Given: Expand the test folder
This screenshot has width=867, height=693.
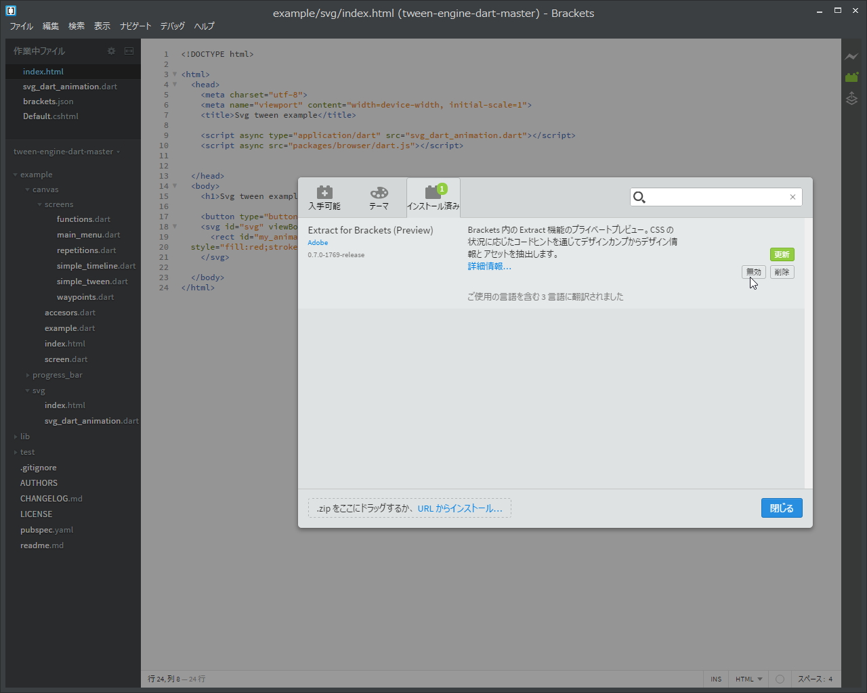Looking at the screenshot, I should tap(15, 452).
